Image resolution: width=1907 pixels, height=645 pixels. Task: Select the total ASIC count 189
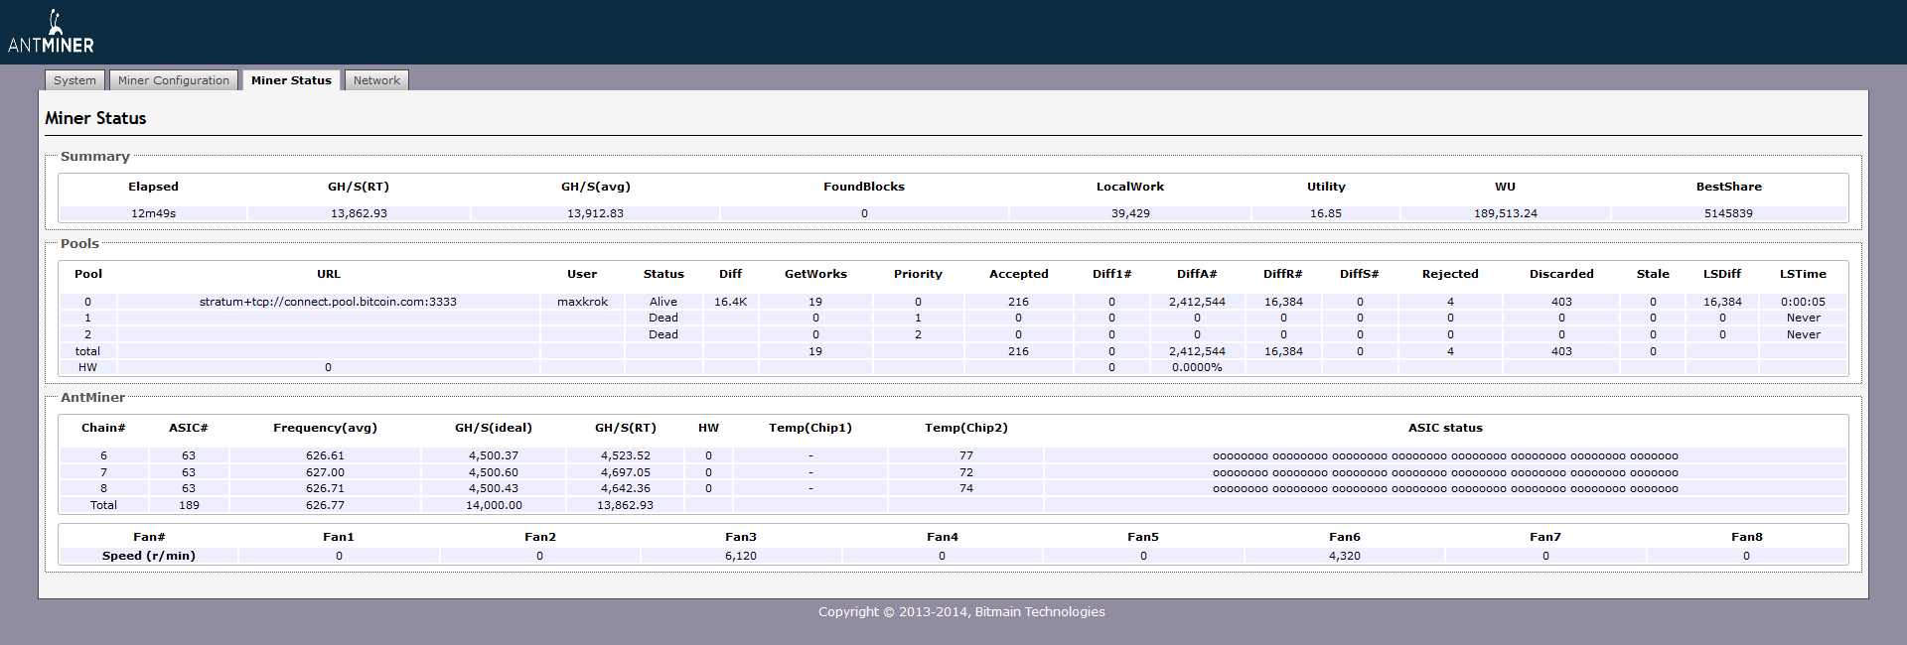pos(189,505)
